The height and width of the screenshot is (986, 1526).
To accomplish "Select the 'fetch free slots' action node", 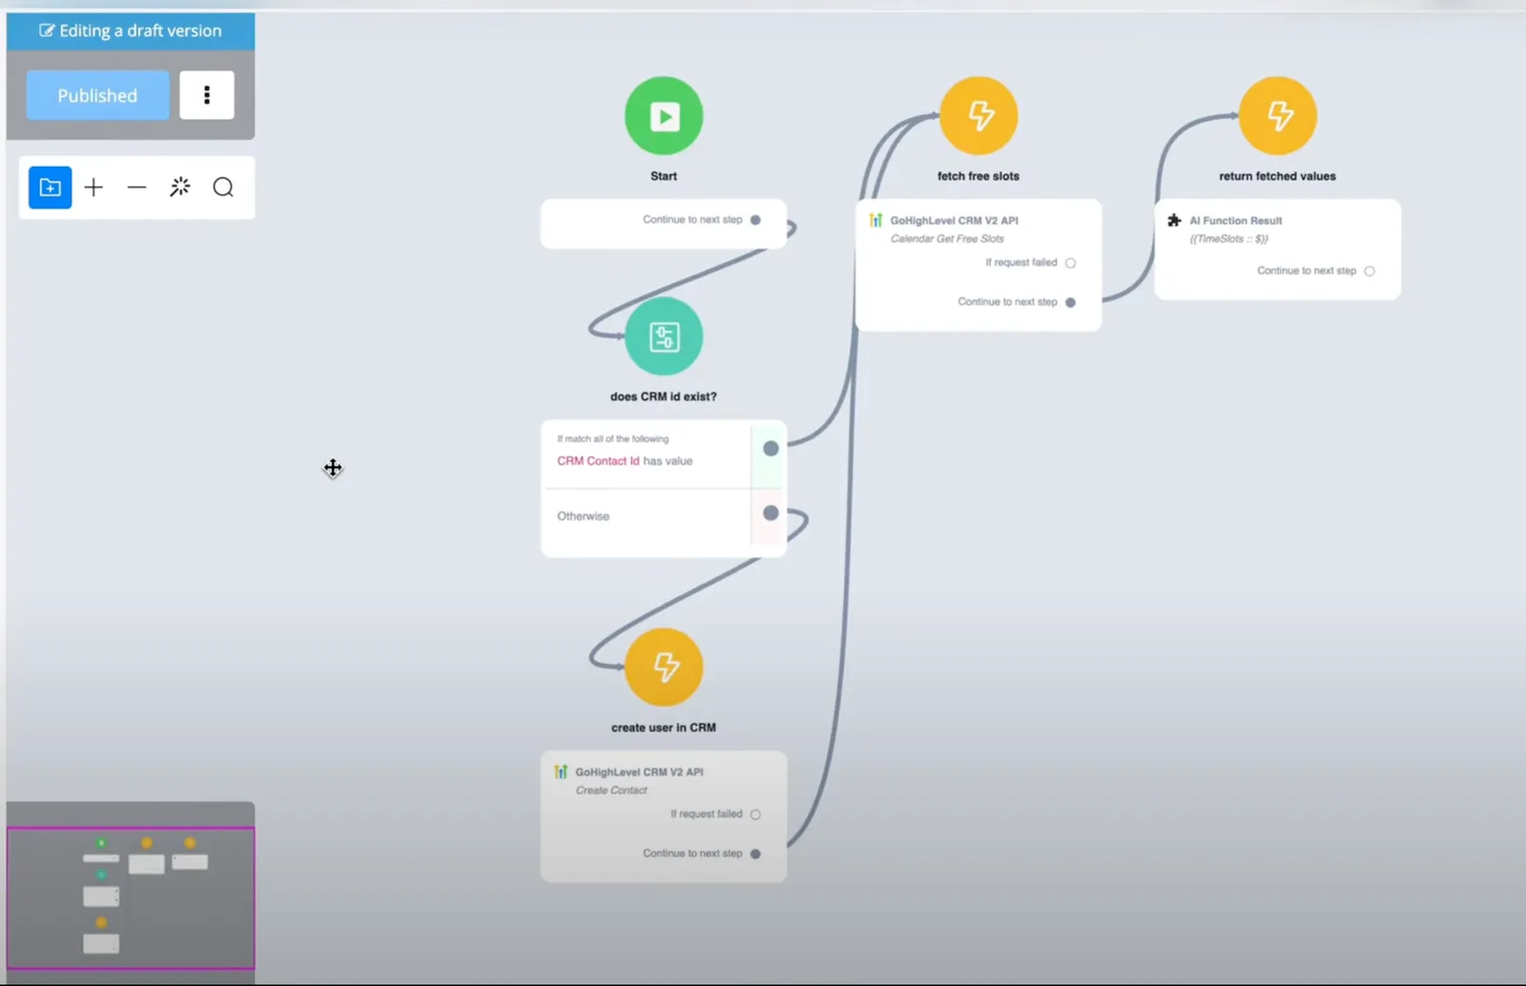I will coord(979,116).
